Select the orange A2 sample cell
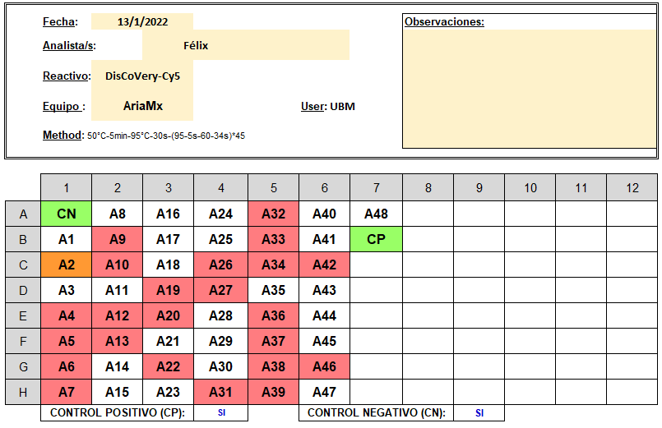 point(67,265)
